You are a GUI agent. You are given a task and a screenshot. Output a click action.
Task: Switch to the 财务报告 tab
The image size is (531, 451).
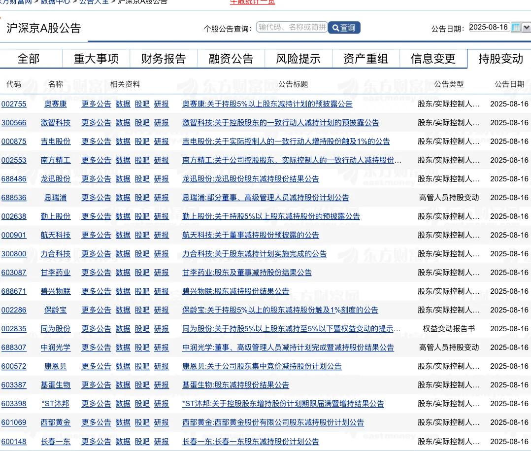click(164, 59)
